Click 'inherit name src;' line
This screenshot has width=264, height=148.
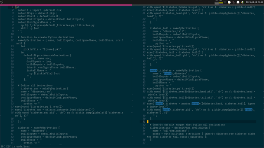(39, 58)
